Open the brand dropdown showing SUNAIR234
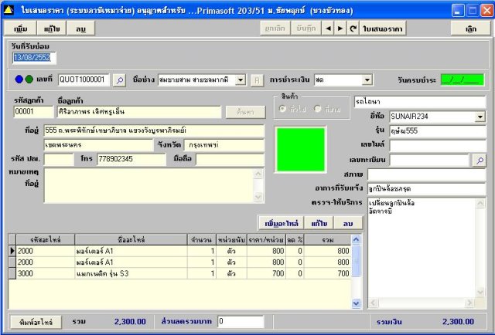The image size is (495, 335). [x=480, y=117]
